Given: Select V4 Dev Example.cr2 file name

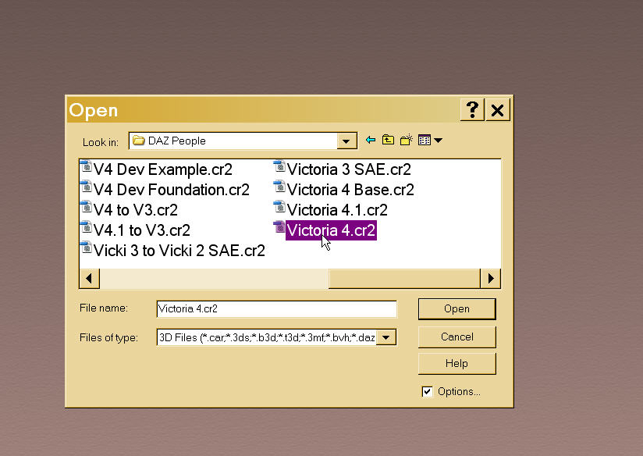Looking at the screenshot, I should tap(163, 169).
